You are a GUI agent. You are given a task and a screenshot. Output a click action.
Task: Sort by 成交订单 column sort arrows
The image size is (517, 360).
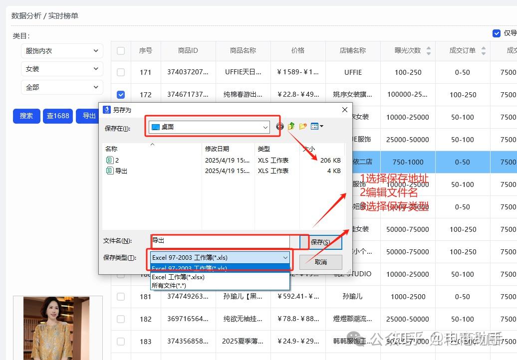[x=483, y=51]
